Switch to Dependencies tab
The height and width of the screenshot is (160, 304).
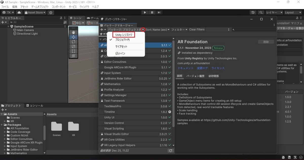click(214, 76)
